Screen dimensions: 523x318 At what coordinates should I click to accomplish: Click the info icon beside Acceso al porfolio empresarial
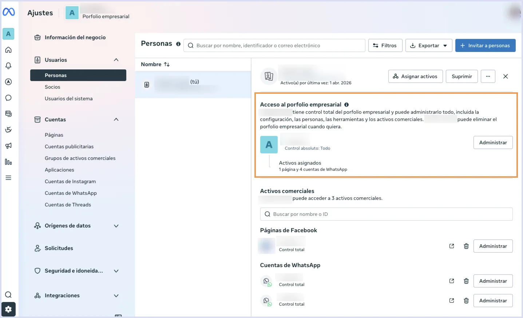click(x=346, y=105)
